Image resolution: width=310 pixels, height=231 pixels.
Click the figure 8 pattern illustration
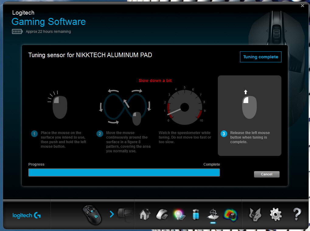pyautogui.click(x=125, y=107)
